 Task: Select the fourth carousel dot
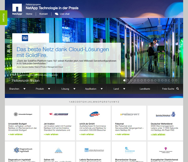(x=135, y=80)
